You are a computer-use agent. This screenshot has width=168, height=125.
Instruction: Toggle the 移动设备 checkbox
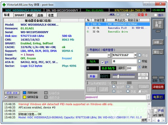[46, 93]
